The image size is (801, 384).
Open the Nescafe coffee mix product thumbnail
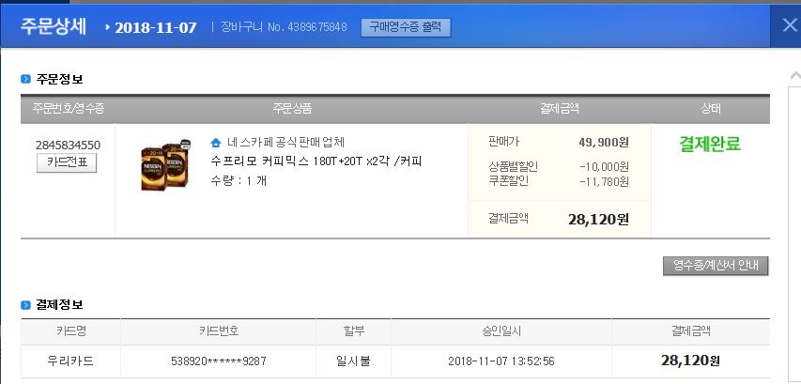pyautogui.click(x=160, y=167)
